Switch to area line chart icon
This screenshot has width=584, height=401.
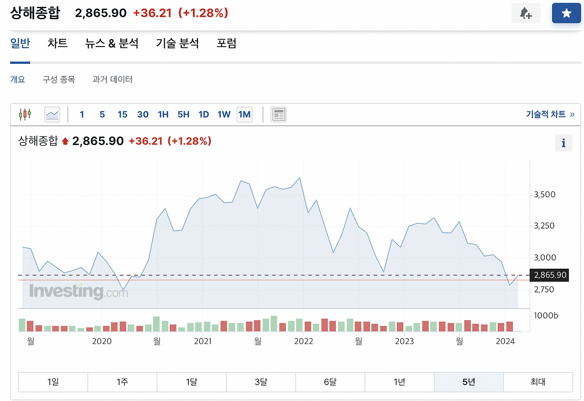pyautogui.click(x=52, y=115)
